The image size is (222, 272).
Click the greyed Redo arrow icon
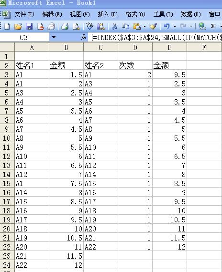click(x=183, y=27)
